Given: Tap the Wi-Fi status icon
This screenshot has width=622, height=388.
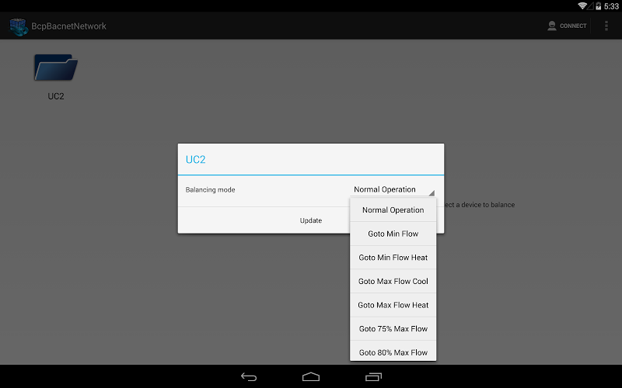Looking at the screenshot, I should click(582, 6).
